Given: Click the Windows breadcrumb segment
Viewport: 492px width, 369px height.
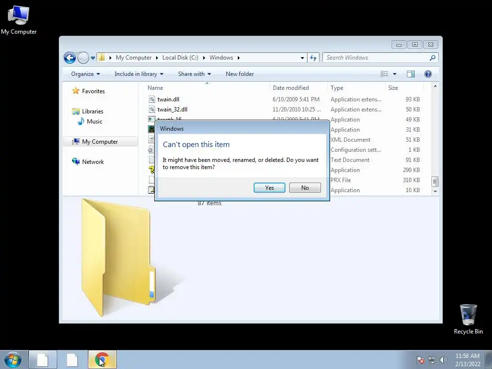Looking at the screenshot, I should pos(221,58).
